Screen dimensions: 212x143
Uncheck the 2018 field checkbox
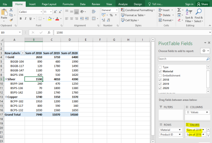160,80
